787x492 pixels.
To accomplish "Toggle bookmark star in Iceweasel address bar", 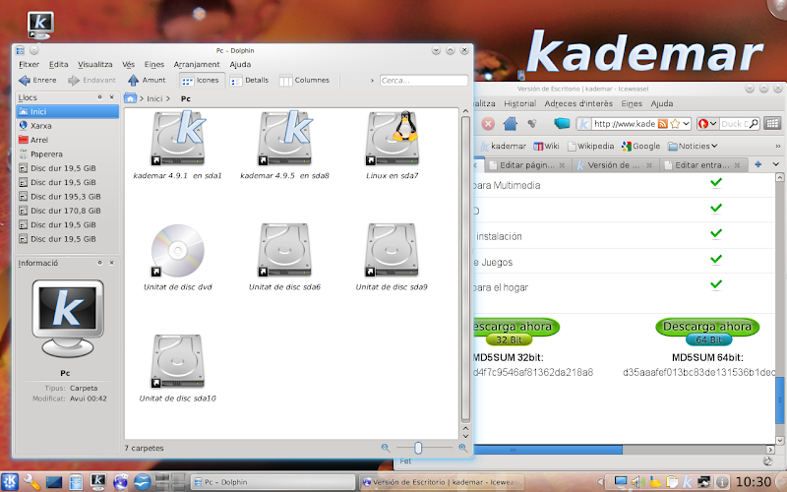I will click(x=675, y=124).
